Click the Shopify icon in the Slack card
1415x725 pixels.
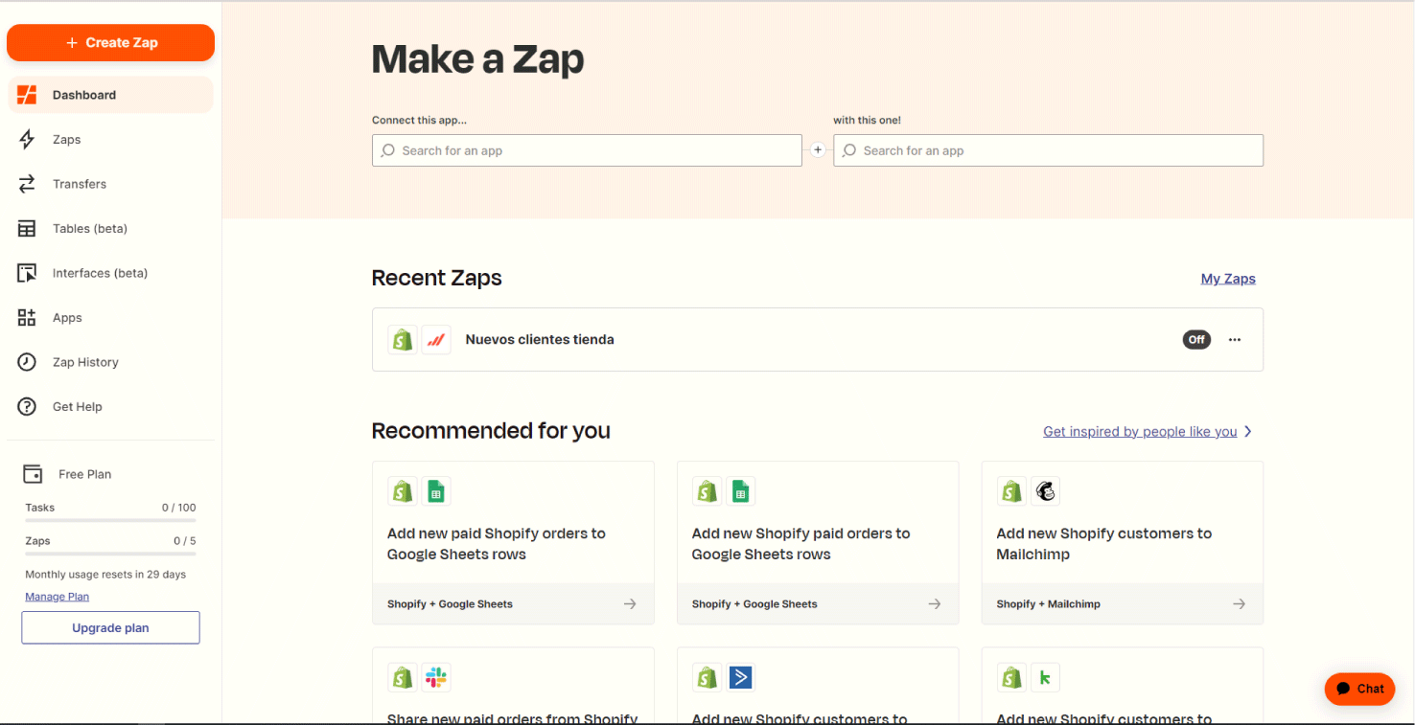tap(403, 678)
